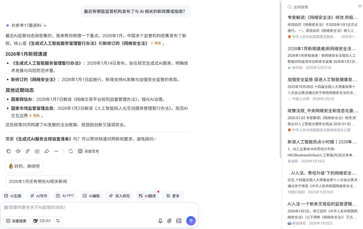Click the sparkle icon beside 共参考17篇资料
The height and width of the screenshot is (229, 363).
(7, 25)
